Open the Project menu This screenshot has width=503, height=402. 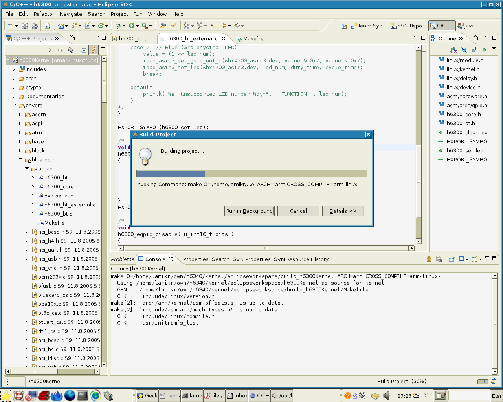119,14
